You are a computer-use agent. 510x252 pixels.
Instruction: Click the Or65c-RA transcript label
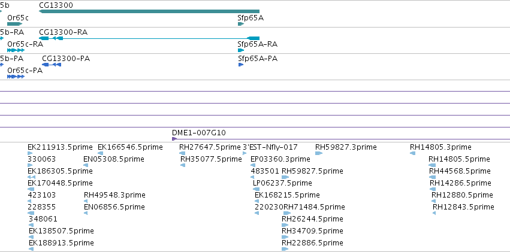[x=25, y=44]
